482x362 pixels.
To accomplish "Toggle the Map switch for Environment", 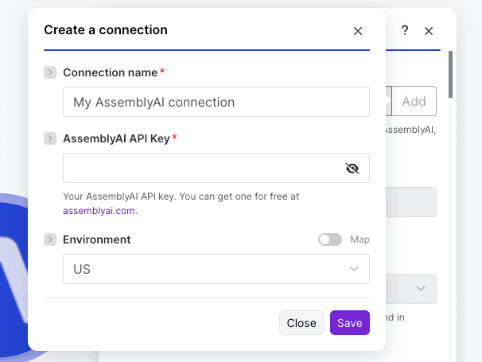I will tap(330, 239).
